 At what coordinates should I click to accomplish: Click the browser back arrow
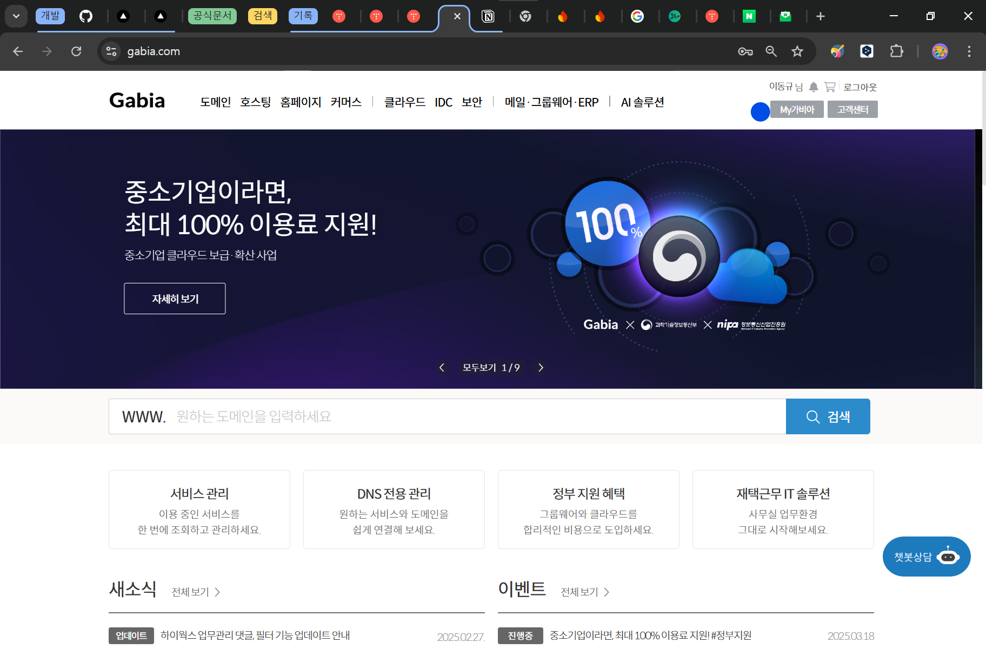(x=18, y=51)
